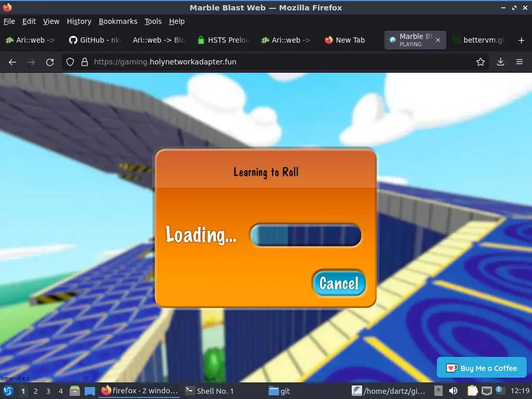The width and height of the screenshot is (532, 399).
Task: Open the Tools menu
Action: click(x=153, y=21)
